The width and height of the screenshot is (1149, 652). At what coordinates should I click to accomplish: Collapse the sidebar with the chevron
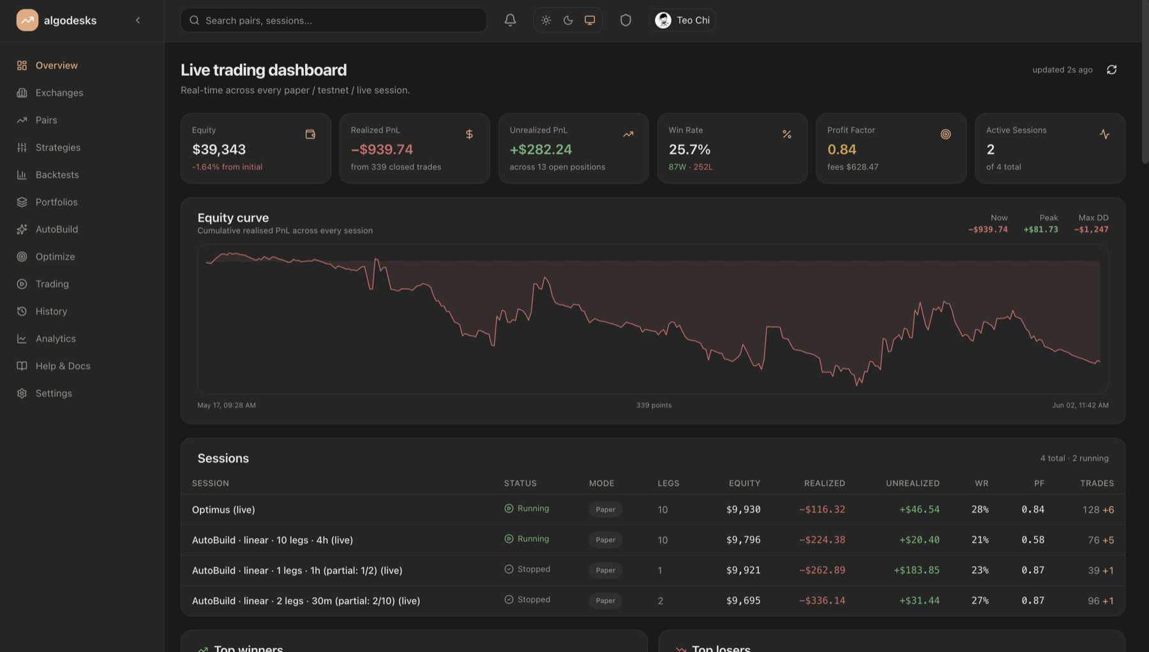tap(138, 20)
